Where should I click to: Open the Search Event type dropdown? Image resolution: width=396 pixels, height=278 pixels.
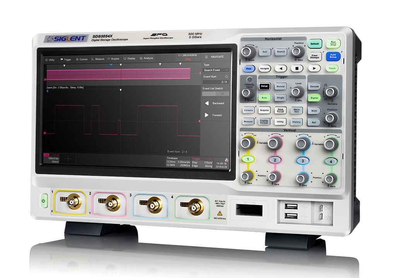[x=216, y=69]
